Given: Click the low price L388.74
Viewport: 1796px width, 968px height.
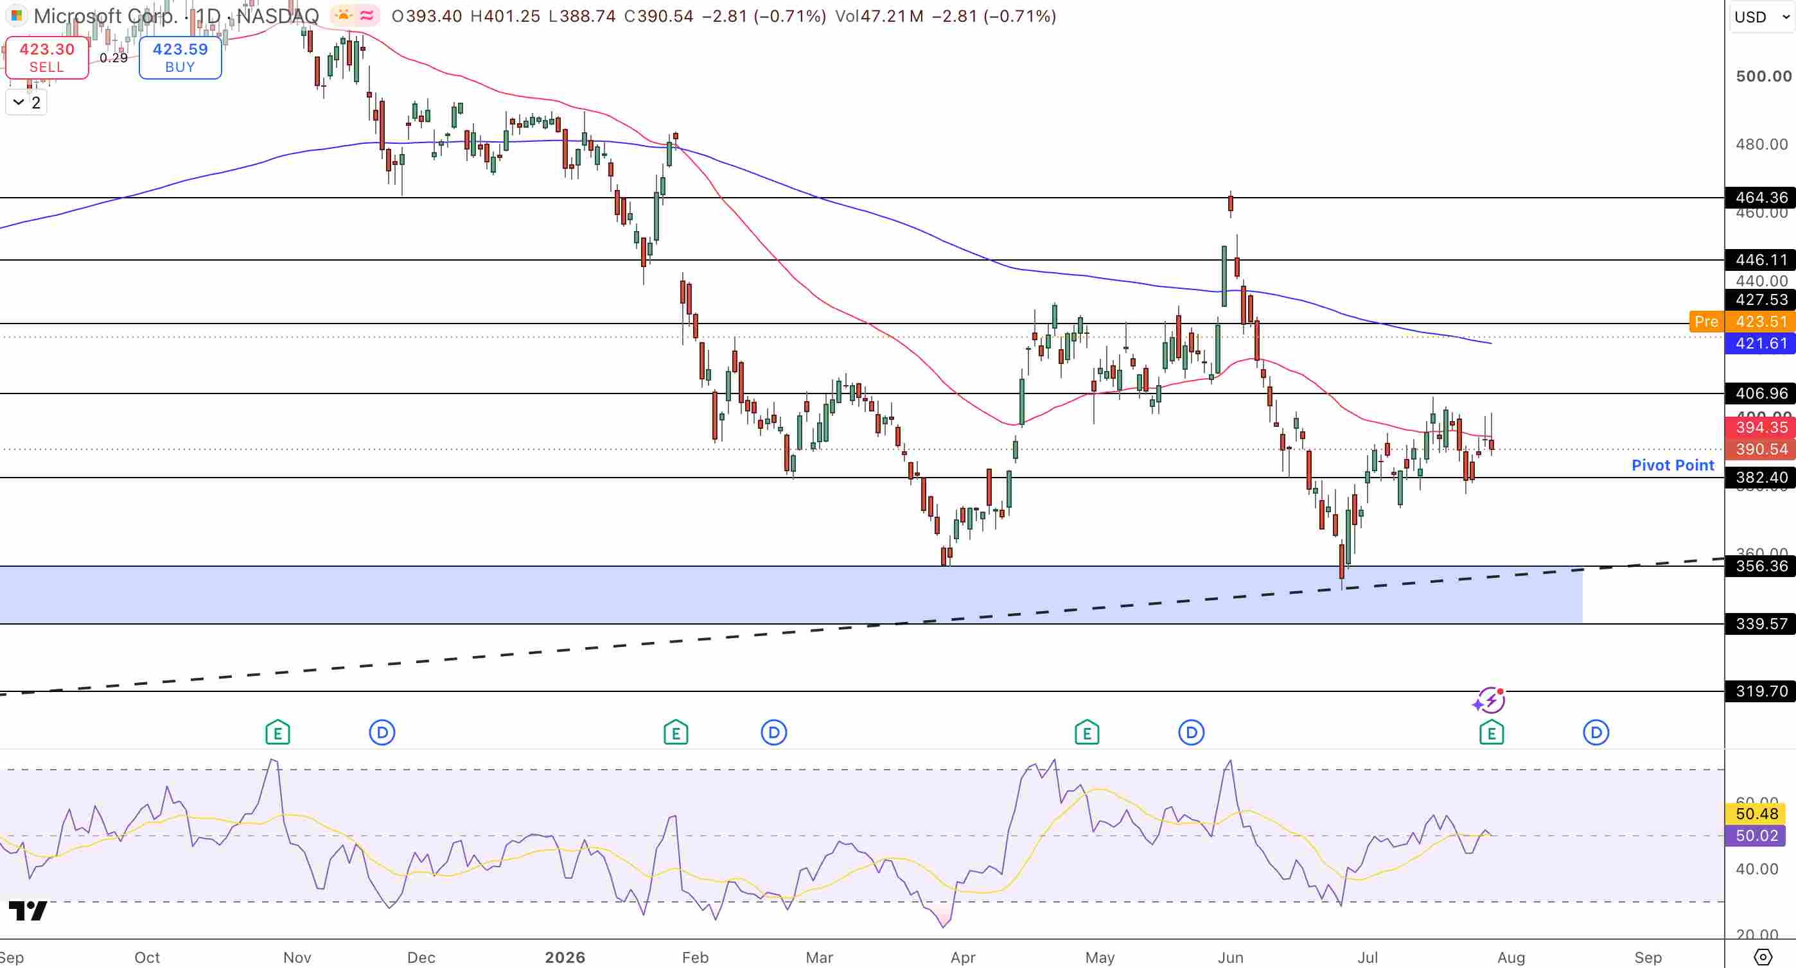Looking at the screenshot, I should coord(581,15).
